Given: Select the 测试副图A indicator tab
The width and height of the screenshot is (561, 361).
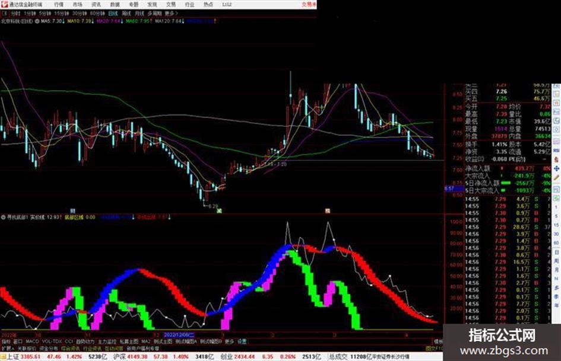Looking at the screenshot, I should [186, 341].
